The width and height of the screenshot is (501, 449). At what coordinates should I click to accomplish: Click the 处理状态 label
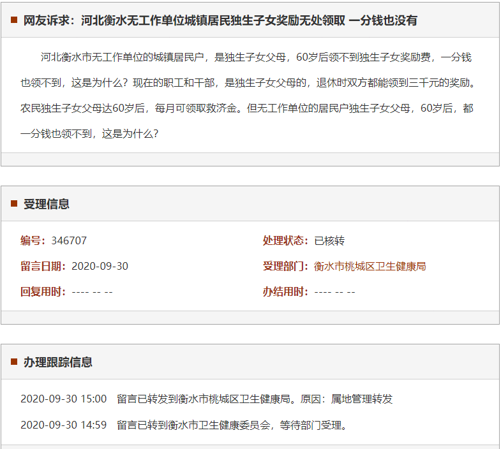point(286,240)
